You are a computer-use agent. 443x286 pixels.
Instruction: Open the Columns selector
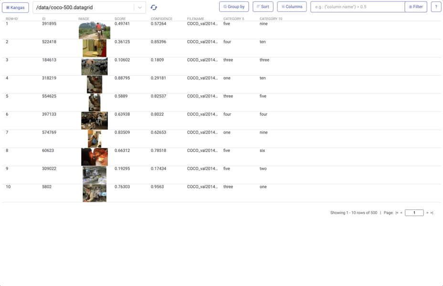pos(292,7)
